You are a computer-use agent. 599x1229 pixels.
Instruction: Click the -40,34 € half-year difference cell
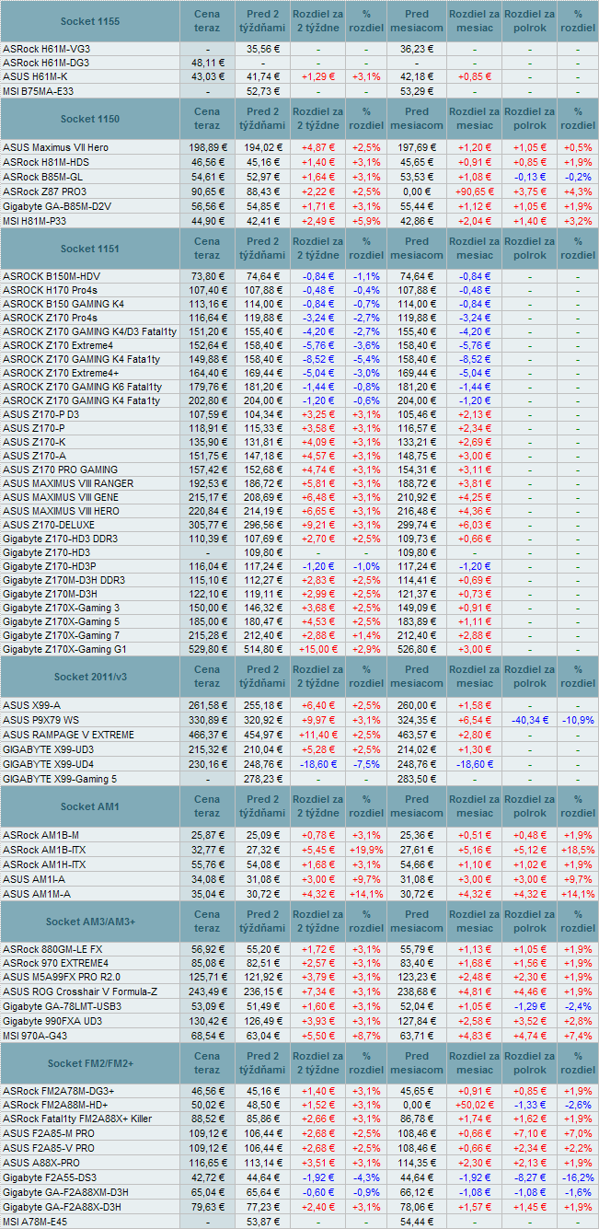point(530,720)
